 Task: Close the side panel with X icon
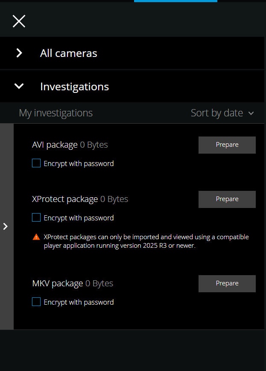click(19, 21)
